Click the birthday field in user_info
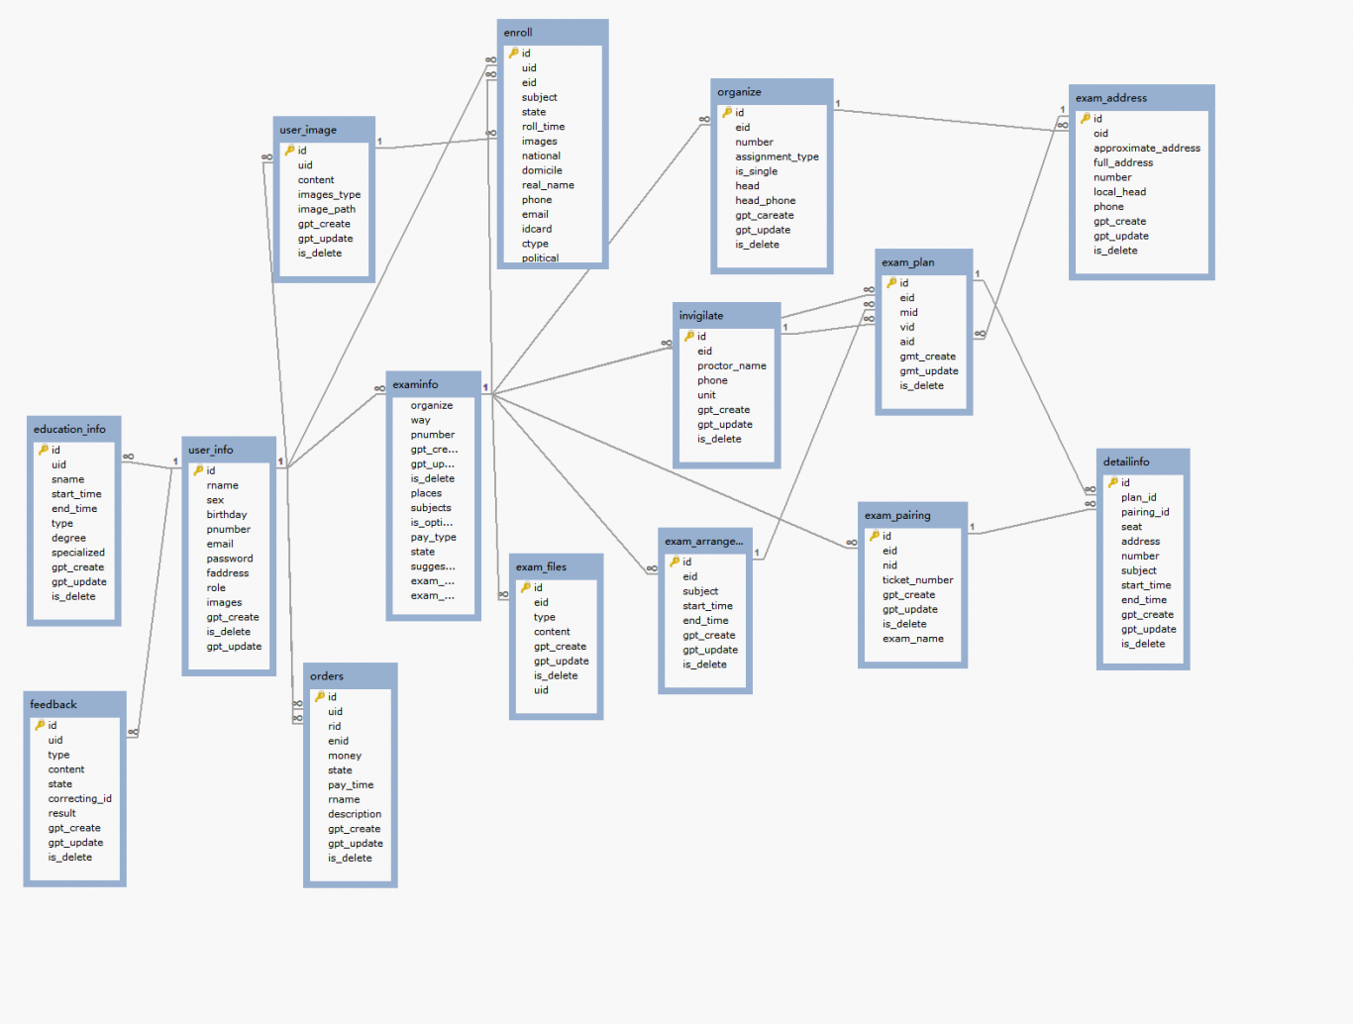The width and height of the screenshot is (1353, 1024). 226,515
